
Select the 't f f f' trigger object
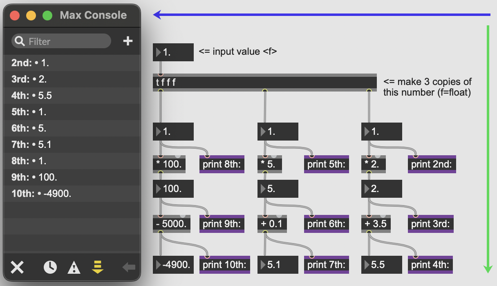click(x=264, y=83)
